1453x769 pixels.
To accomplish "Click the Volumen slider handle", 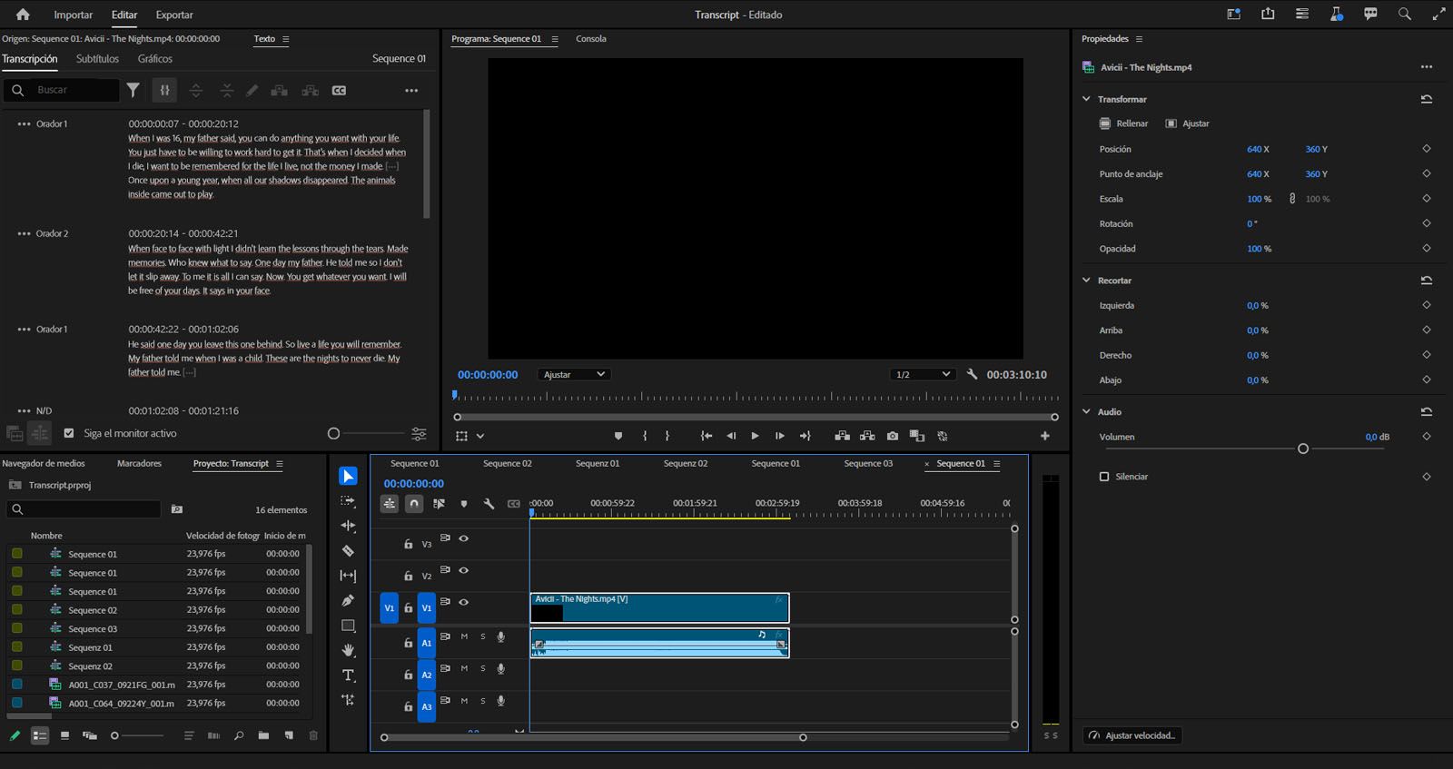I will pos(1303,449).
